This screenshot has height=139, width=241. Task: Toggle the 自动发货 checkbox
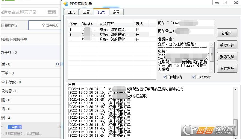pyautogui.click(x=193, y=77)
